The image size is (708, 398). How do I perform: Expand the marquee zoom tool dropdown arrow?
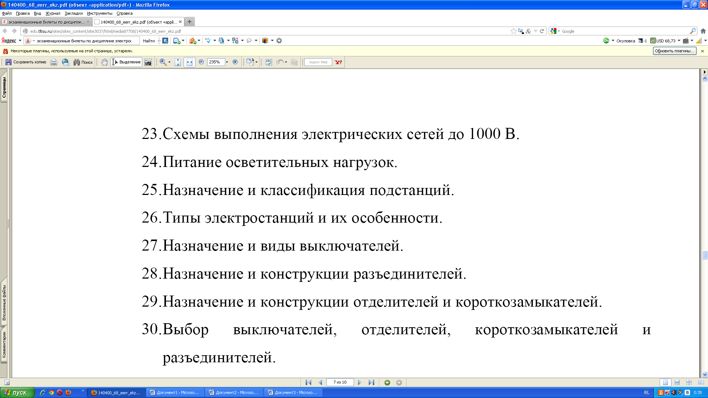tap(169, 62)
